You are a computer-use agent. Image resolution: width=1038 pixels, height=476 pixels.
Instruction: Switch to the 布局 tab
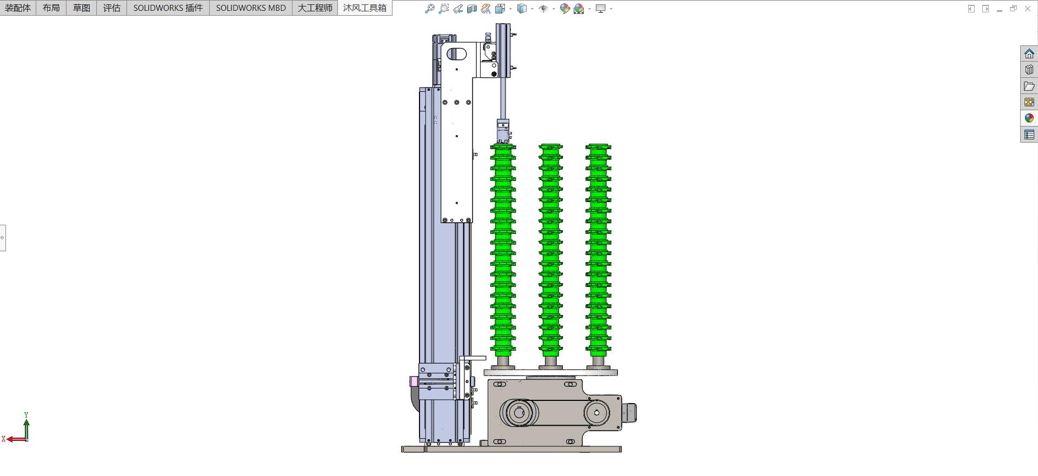pyautogui.click(x=51, y=8)
